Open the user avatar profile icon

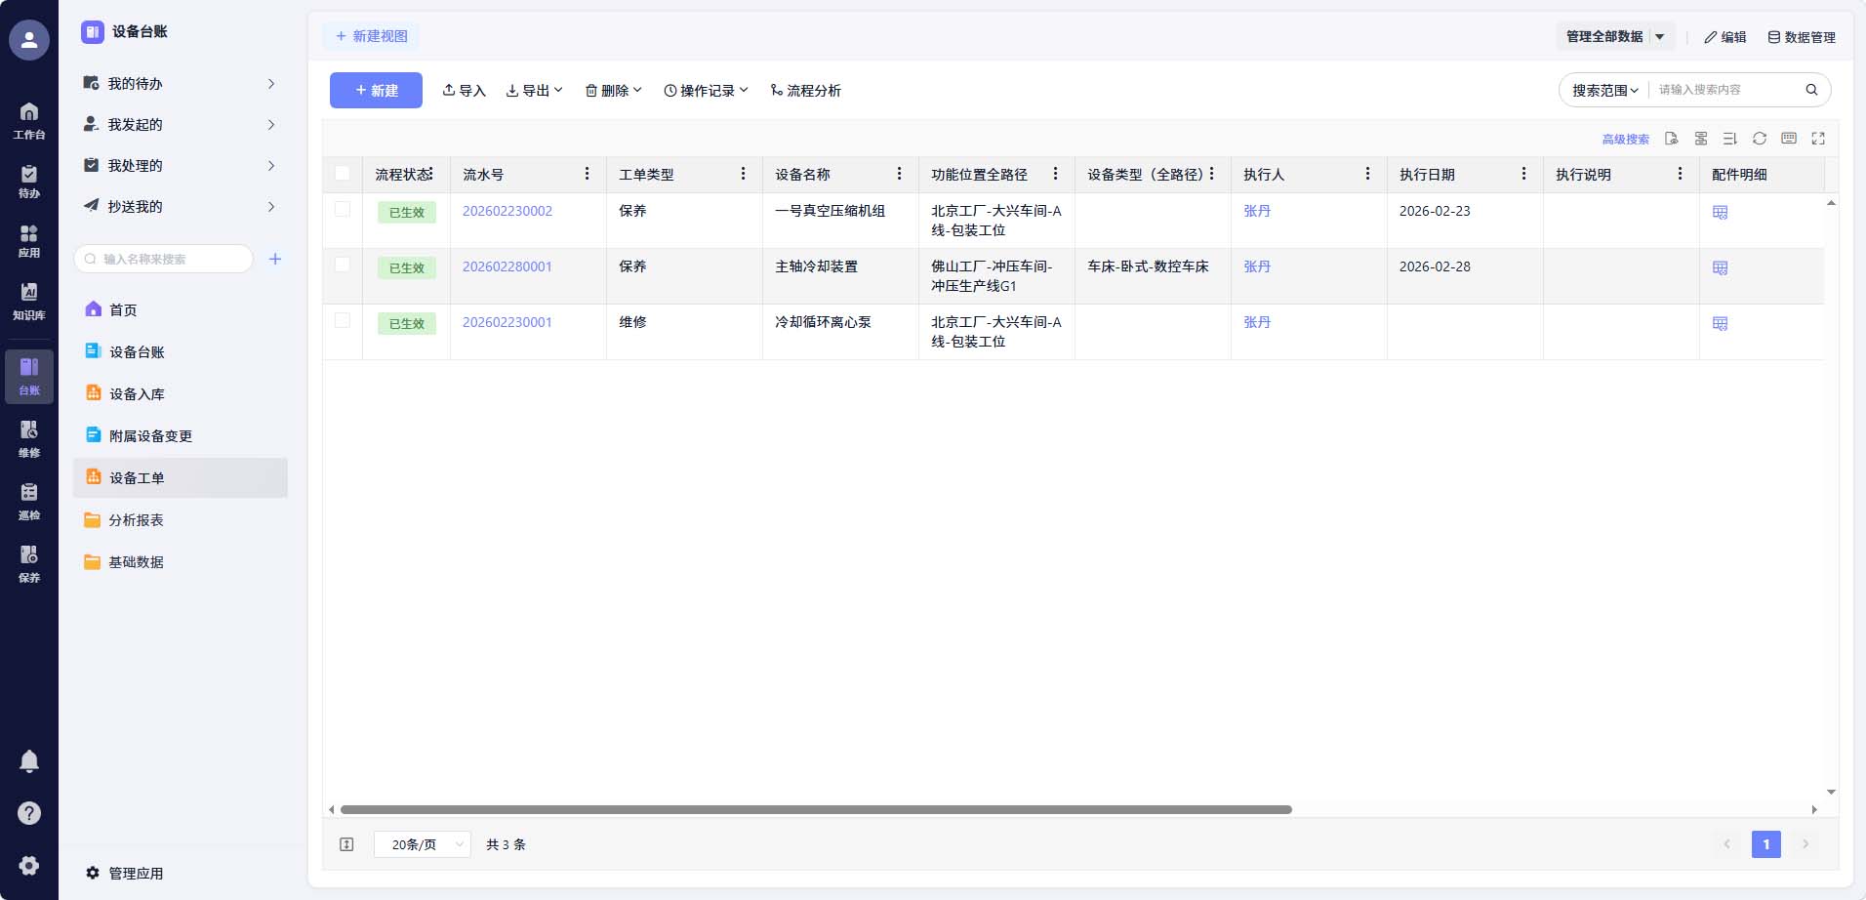29,40
